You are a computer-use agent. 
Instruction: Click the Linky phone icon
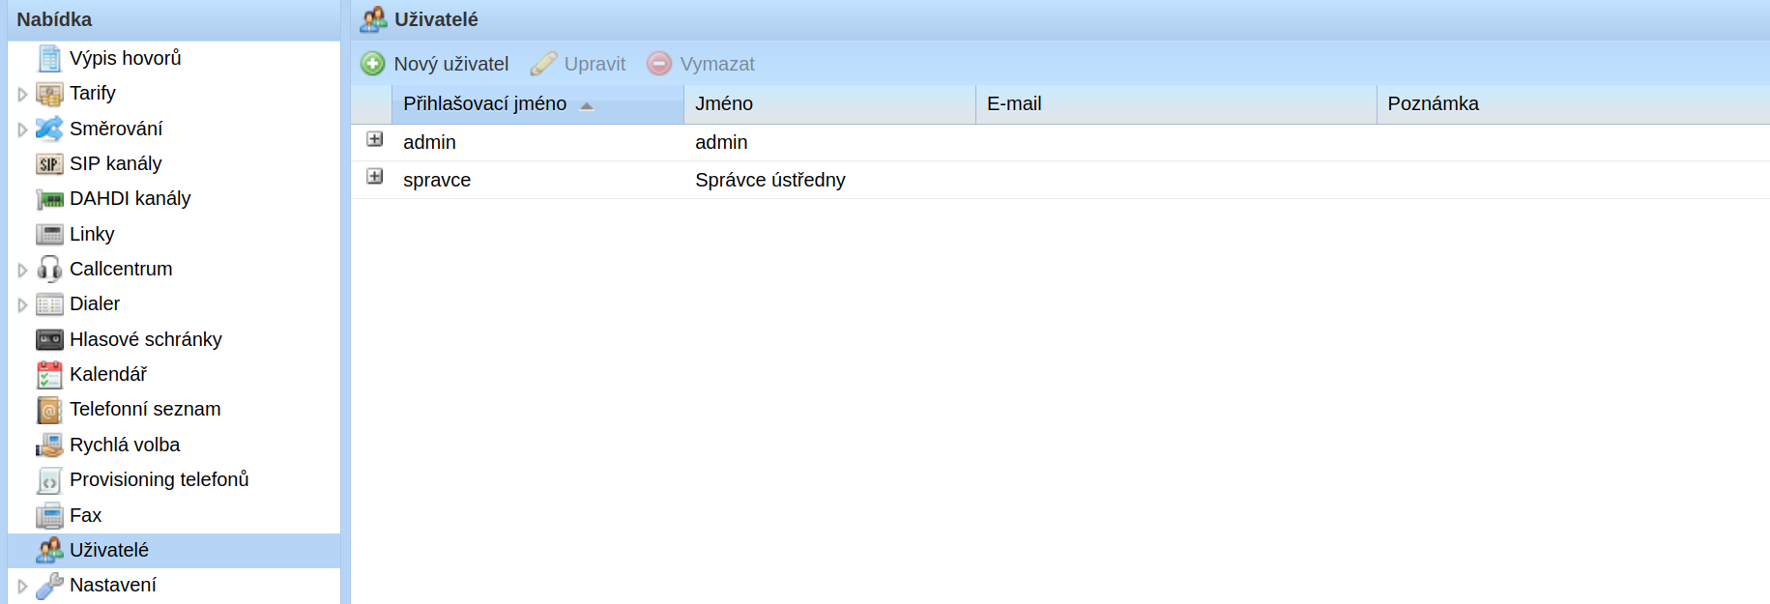point(49,235)
